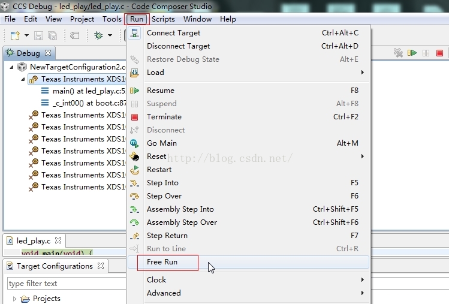Image resolution: width=449 pixels, height=304 pixels.
Task: Select Resume in the Run menu
Action: pos(249,91)
